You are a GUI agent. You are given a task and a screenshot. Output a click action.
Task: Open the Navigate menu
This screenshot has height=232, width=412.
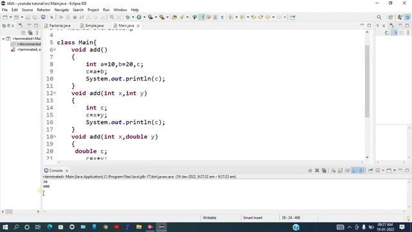click(62, 10)
